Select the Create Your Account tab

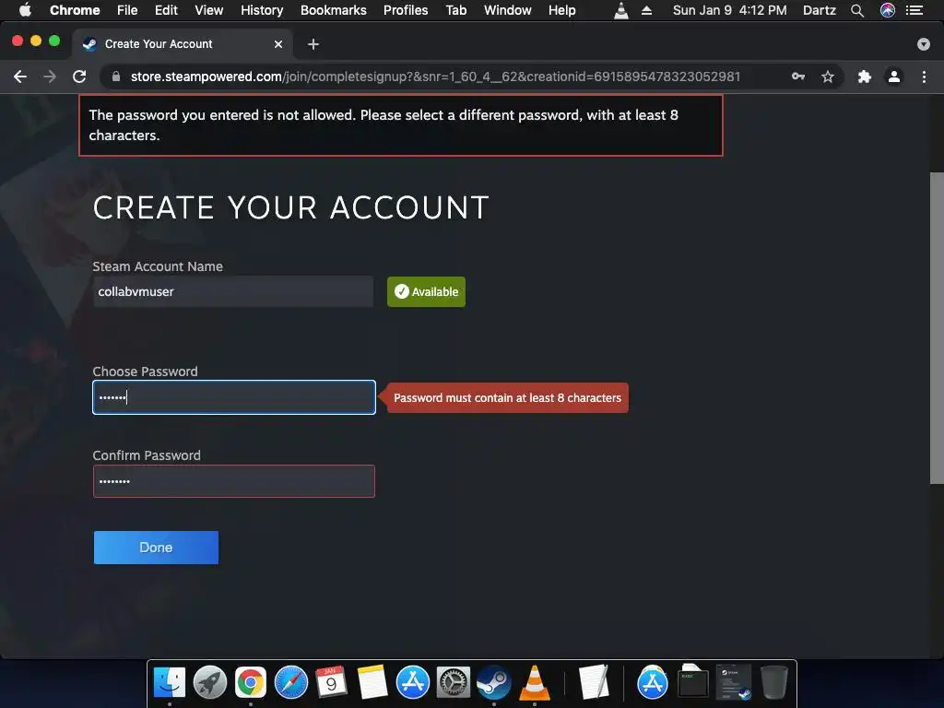coord(183,44)
